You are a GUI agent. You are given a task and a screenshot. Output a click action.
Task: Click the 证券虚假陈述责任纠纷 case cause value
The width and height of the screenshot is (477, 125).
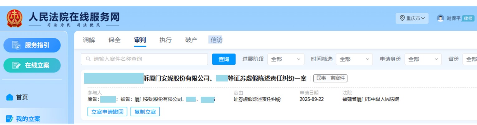[257, 100]
